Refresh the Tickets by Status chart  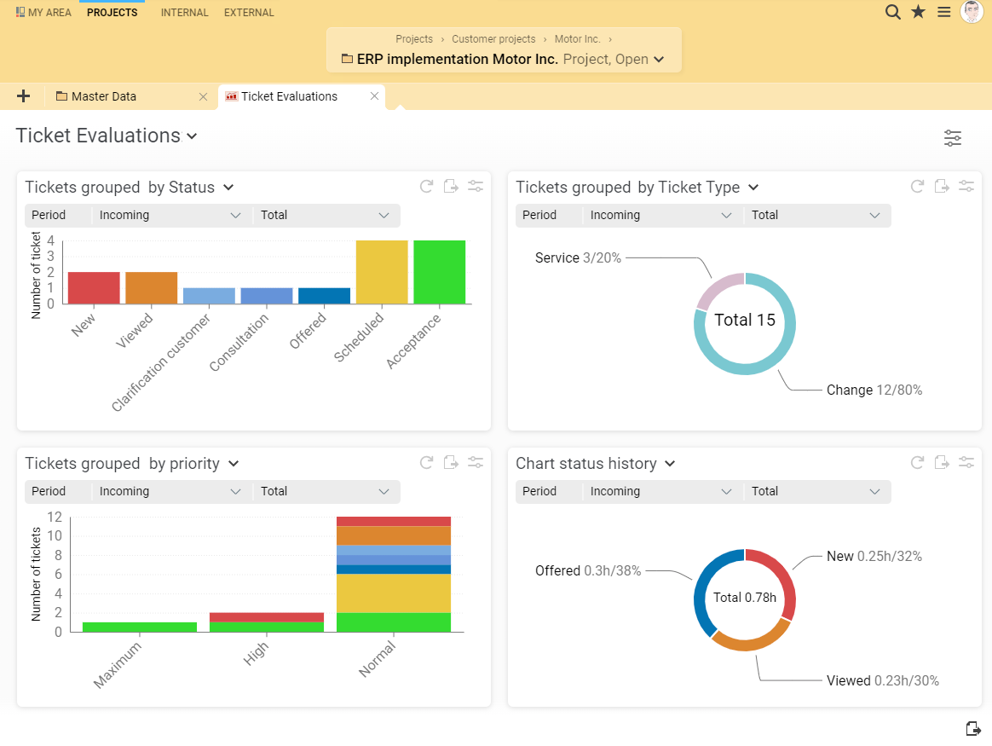(427, 187)
